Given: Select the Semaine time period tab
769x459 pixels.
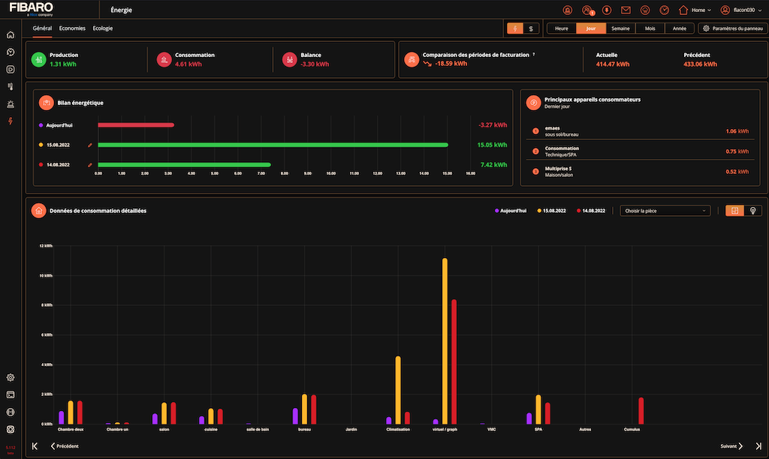Looking at the screenshot, I should pos(620,28).
